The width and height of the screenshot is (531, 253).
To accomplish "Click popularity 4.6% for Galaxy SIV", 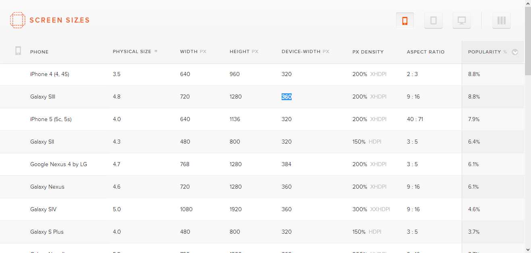I will coord(474,209).
